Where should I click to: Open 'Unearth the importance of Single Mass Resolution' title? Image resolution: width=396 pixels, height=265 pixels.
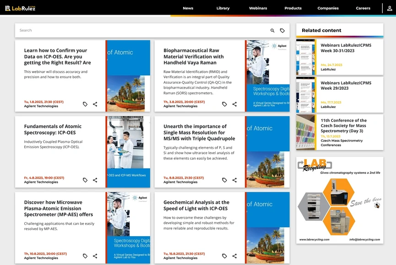pyautogui.click(x=199, y=133)
